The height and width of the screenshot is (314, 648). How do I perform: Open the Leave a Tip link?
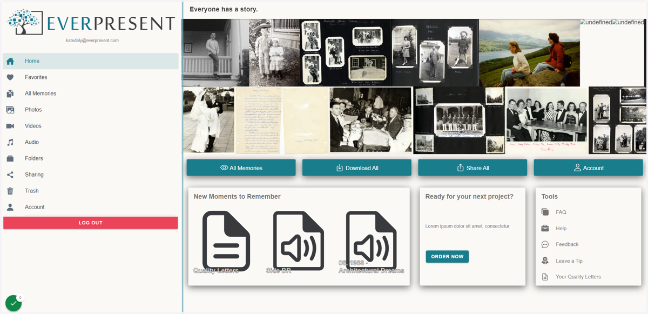click(569, 260)
